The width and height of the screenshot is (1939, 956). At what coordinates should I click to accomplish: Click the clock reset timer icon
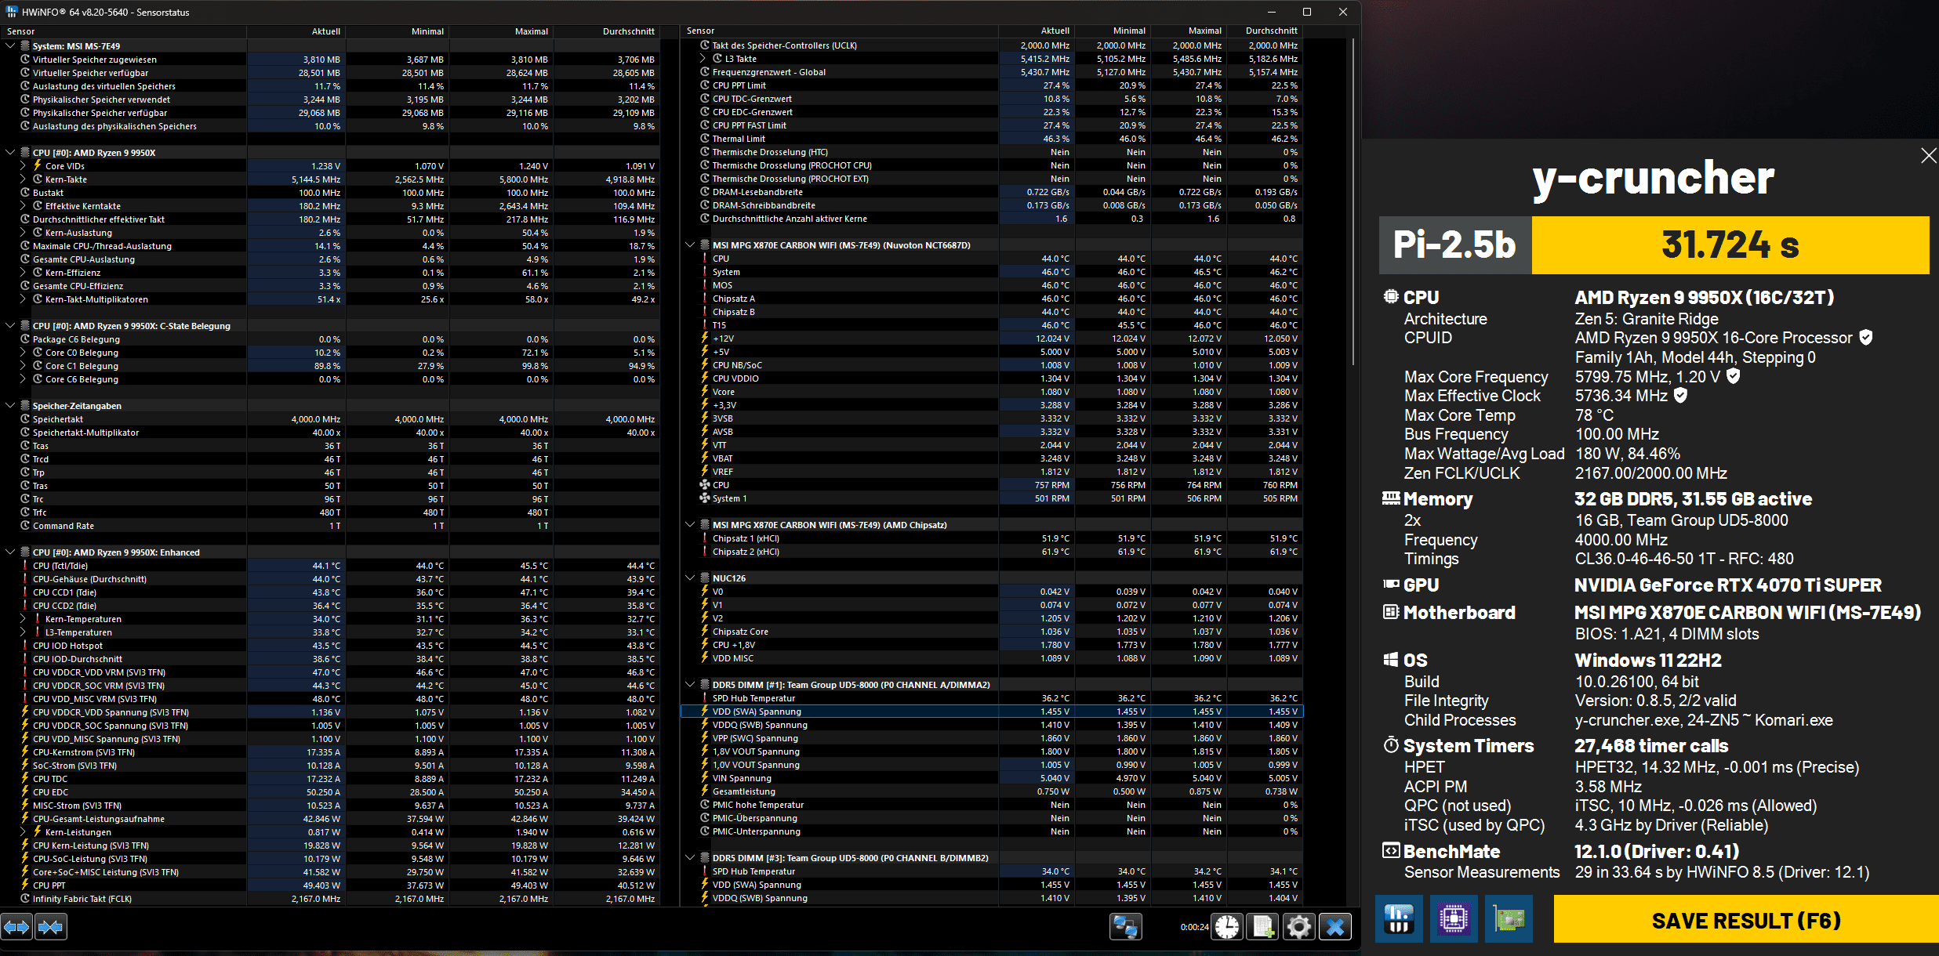point(1227,927)
